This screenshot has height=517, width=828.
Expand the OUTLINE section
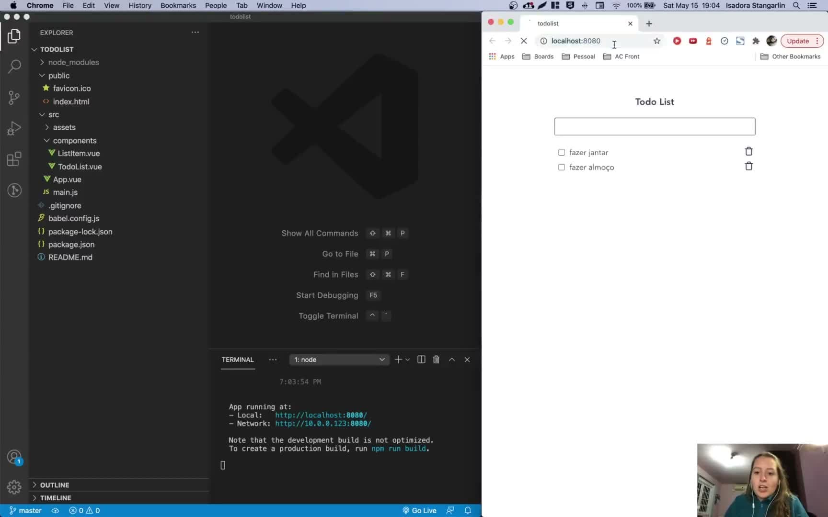54,485
